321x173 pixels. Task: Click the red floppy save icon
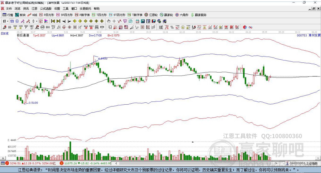pos(154,21)
